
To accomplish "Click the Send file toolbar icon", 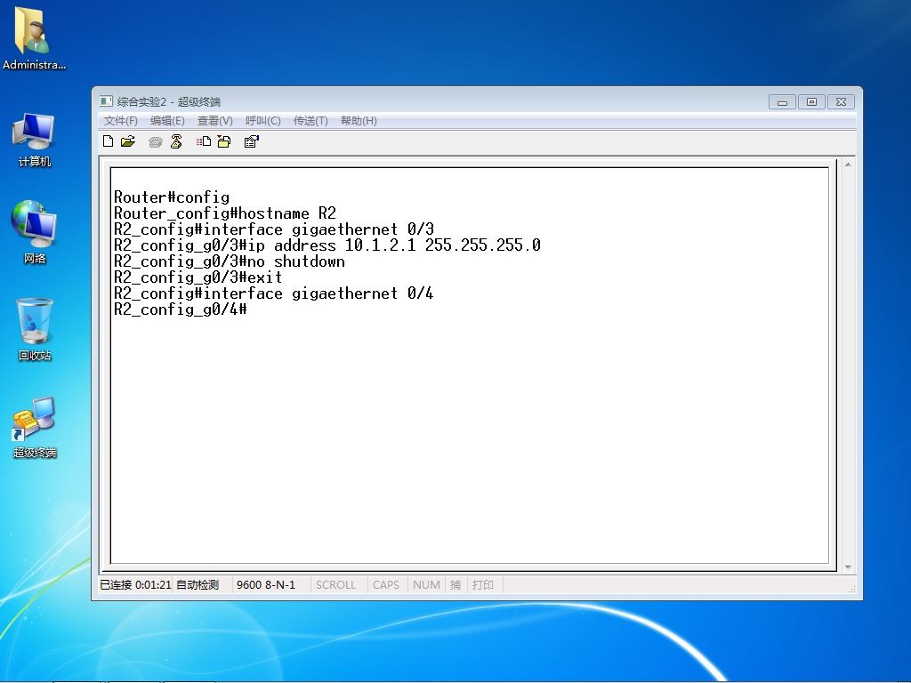I will coord(204,141).
